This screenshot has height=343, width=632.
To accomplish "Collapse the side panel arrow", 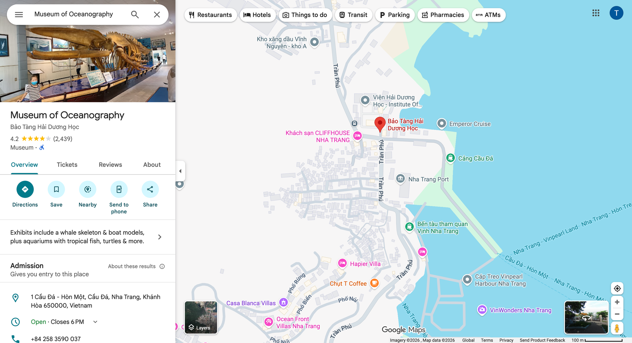I will click(180, 171).
